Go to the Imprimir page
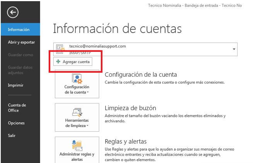 (x=16, y=85)
